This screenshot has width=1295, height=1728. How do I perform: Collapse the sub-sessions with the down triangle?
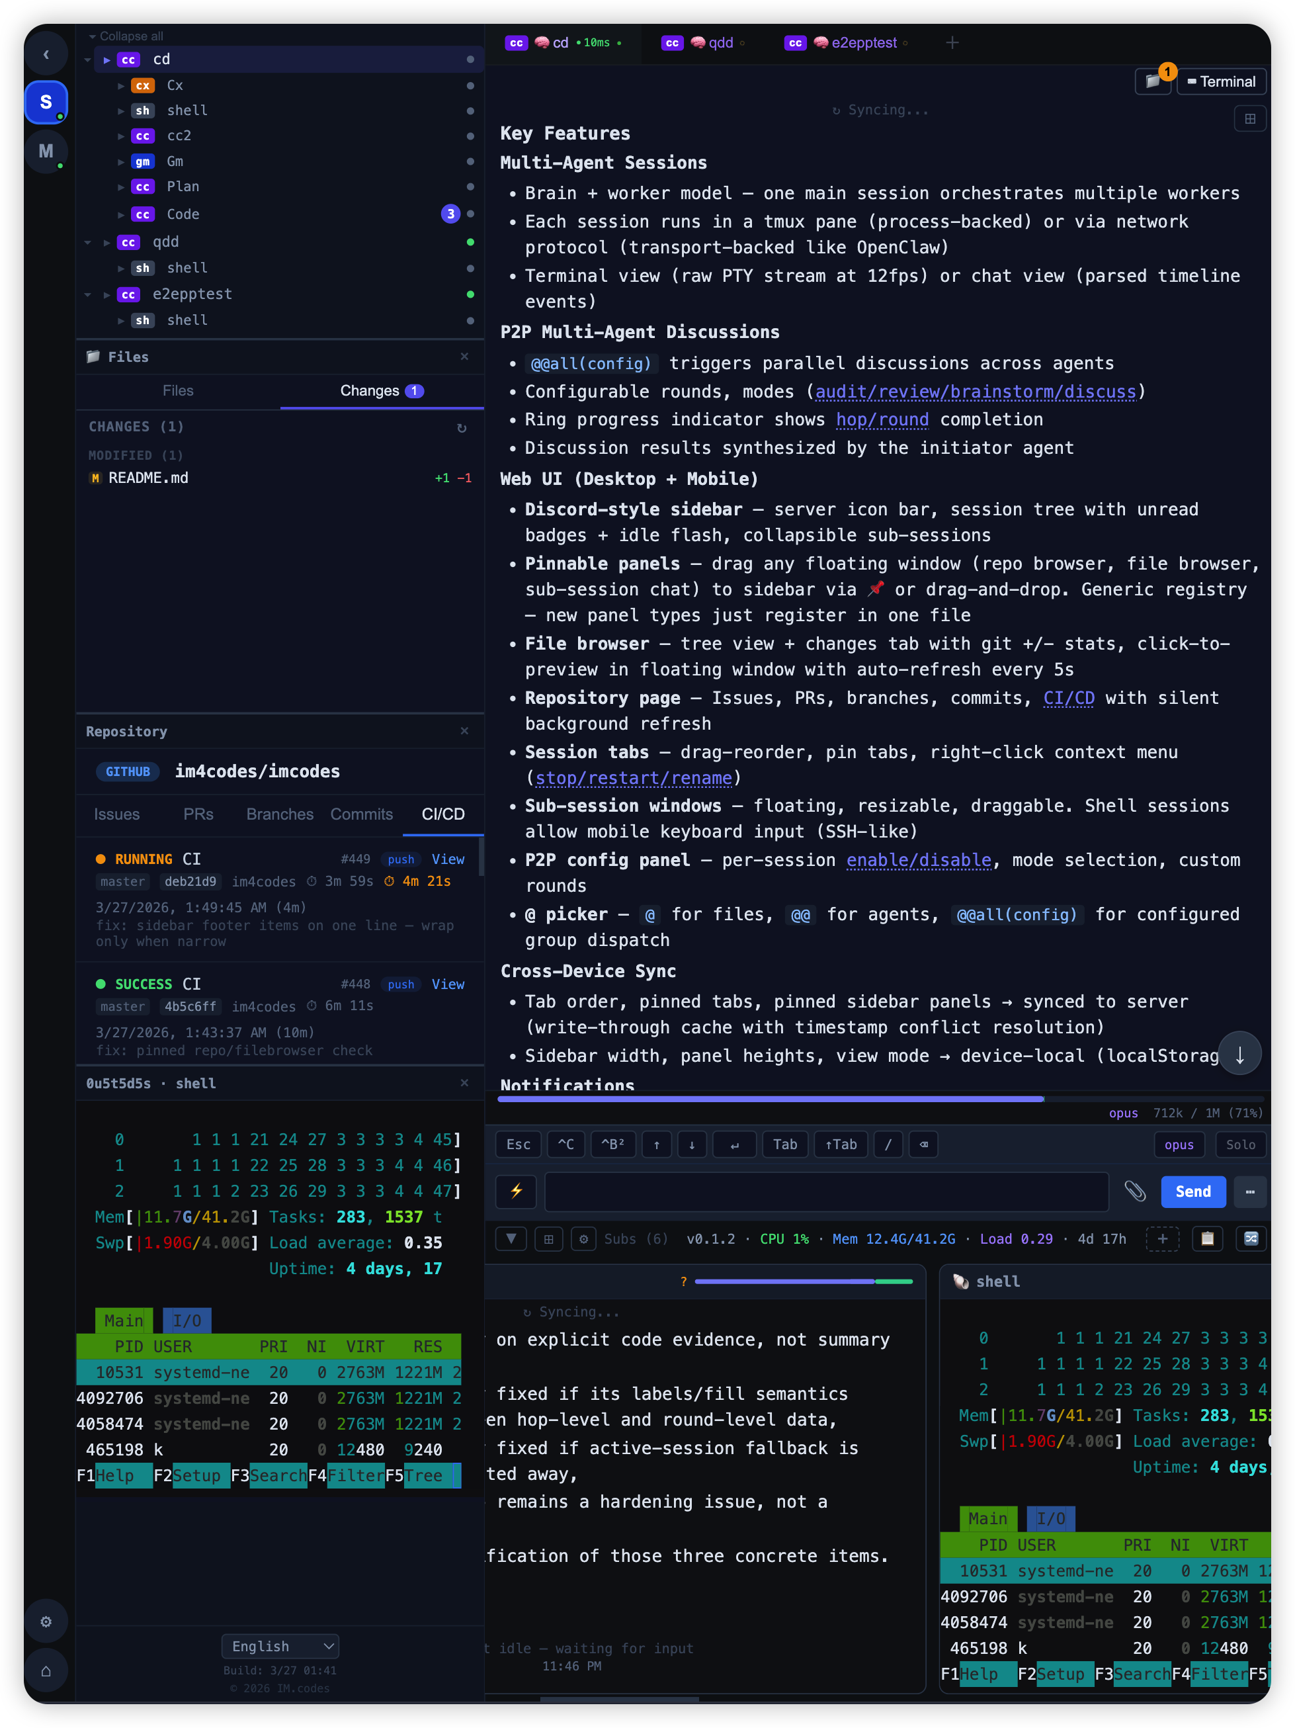(x=511, y=1239)
